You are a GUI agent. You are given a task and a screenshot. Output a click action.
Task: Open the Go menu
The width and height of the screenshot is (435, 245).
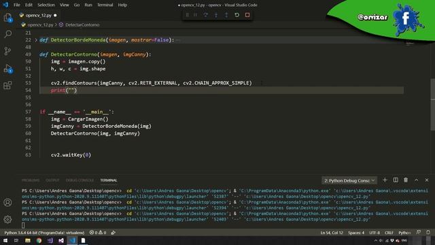[x=77, y=5]
